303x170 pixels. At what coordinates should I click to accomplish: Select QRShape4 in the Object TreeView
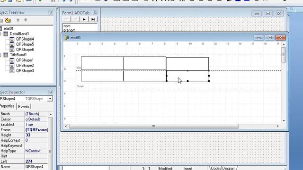25,39
